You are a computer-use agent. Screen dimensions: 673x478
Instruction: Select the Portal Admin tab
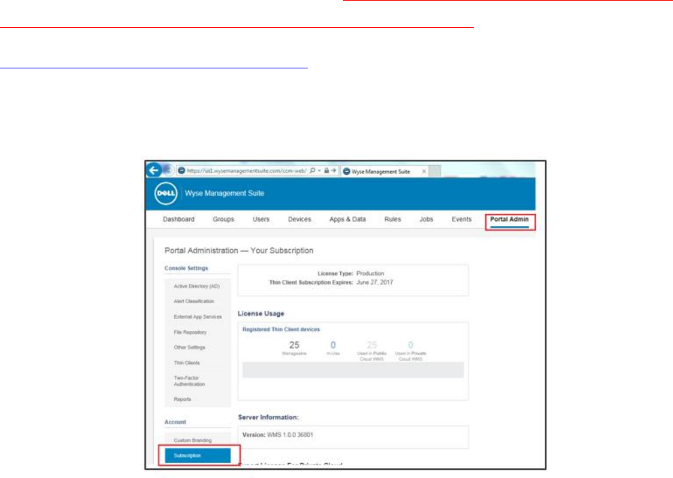[510, 219]
